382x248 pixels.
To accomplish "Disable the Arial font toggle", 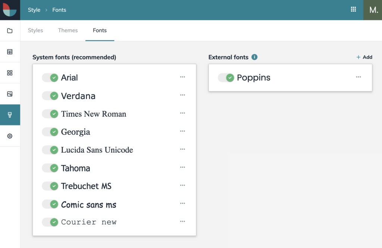I will pyautogui.click(x=50, y=78).
